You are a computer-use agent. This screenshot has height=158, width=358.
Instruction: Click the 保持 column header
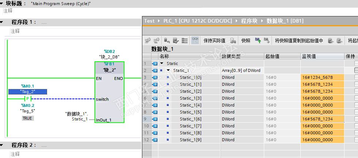[x=351, y=57]
